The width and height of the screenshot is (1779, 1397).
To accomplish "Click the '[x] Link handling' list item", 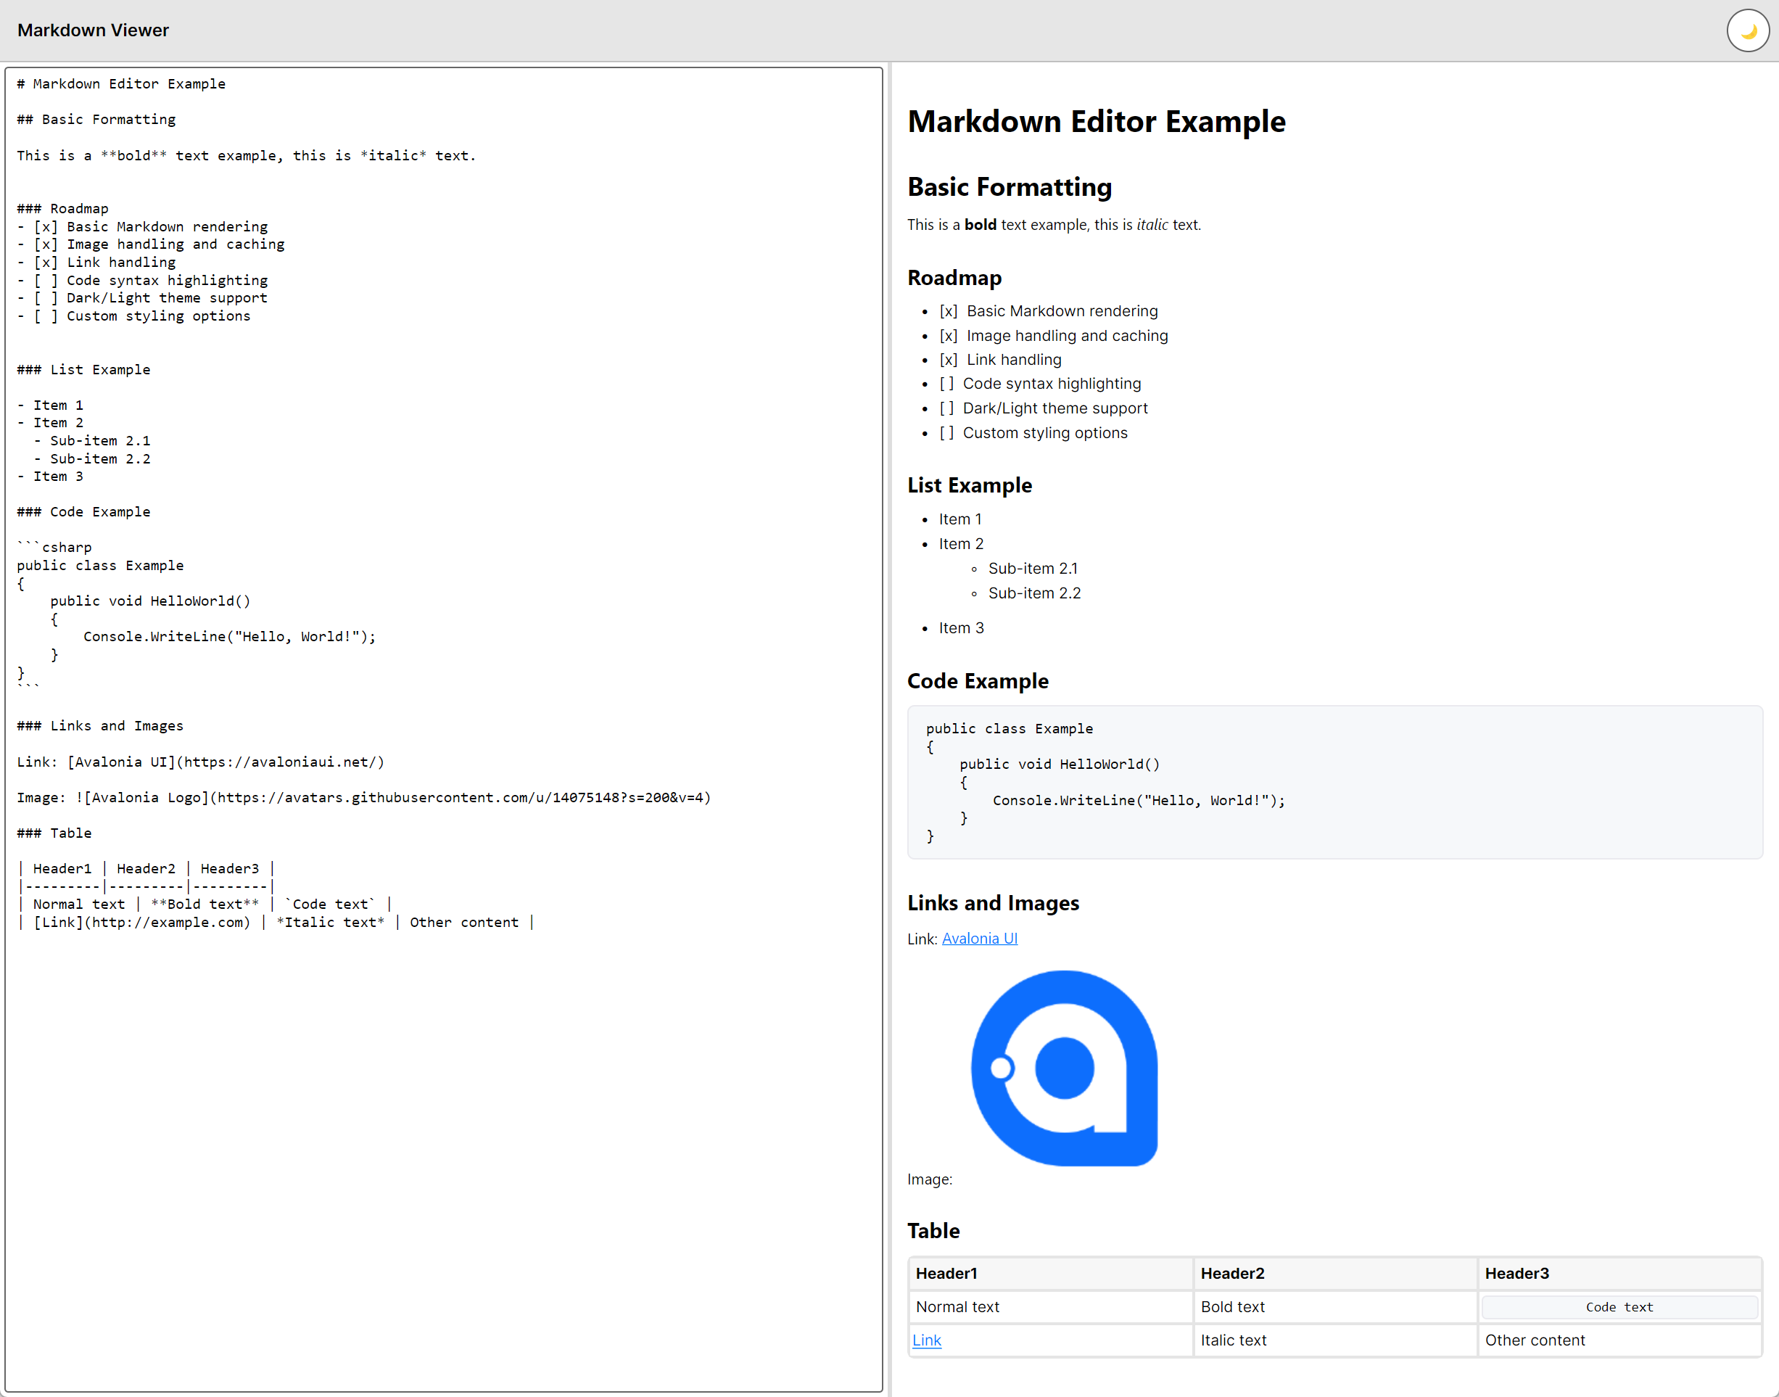I will point(1012,360).
